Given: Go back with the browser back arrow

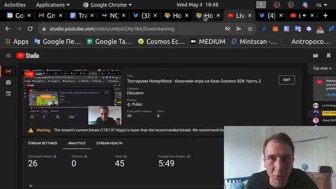Looking at the screenshot, I should 8,29.
